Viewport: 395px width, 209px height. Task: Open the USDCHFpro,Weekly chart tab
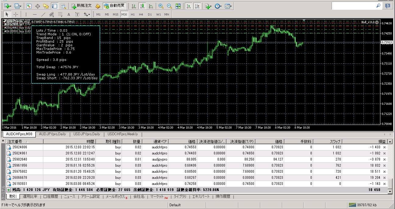tap(123, 134)
